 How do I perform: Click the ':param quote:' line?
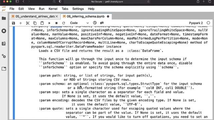[115, 109]
